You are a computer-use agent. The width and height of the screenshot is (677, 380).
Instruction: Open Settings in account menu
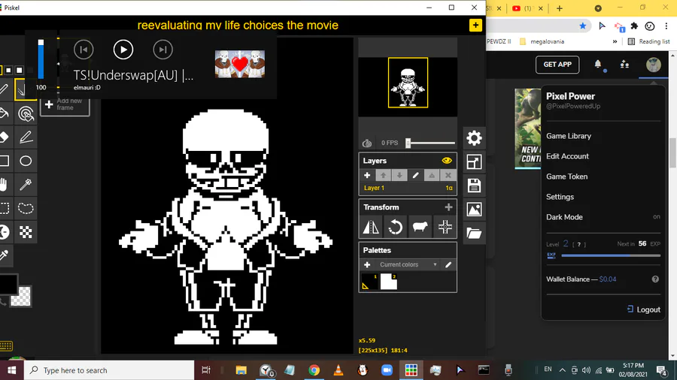[560, 197]
